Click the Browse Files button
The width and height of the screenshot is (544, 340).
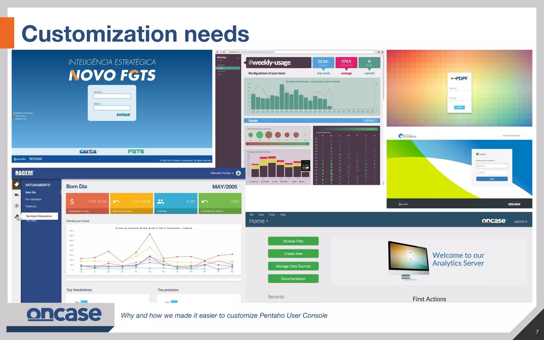coord(293,241)
